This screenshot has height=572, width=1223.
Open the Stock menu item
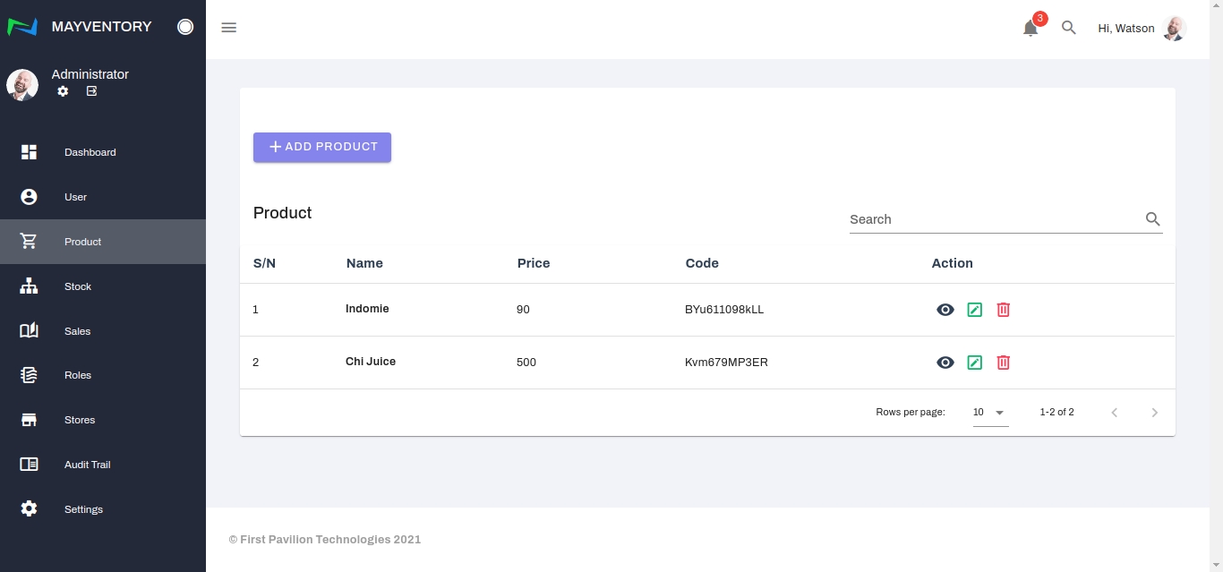coord(78,286)
